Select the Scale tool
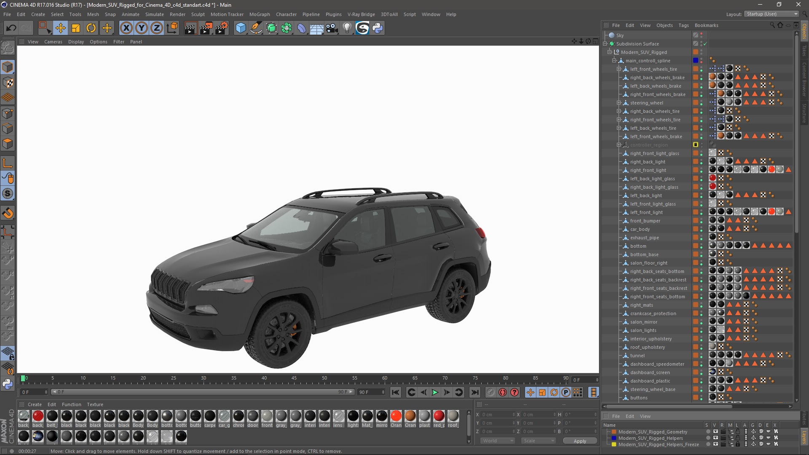809x455 pixels. coord(76,28)
